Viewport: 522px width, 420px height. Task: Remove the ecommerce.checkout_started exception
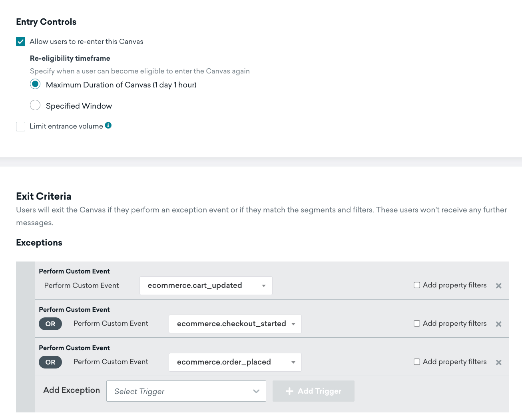[x=498, y=324]
